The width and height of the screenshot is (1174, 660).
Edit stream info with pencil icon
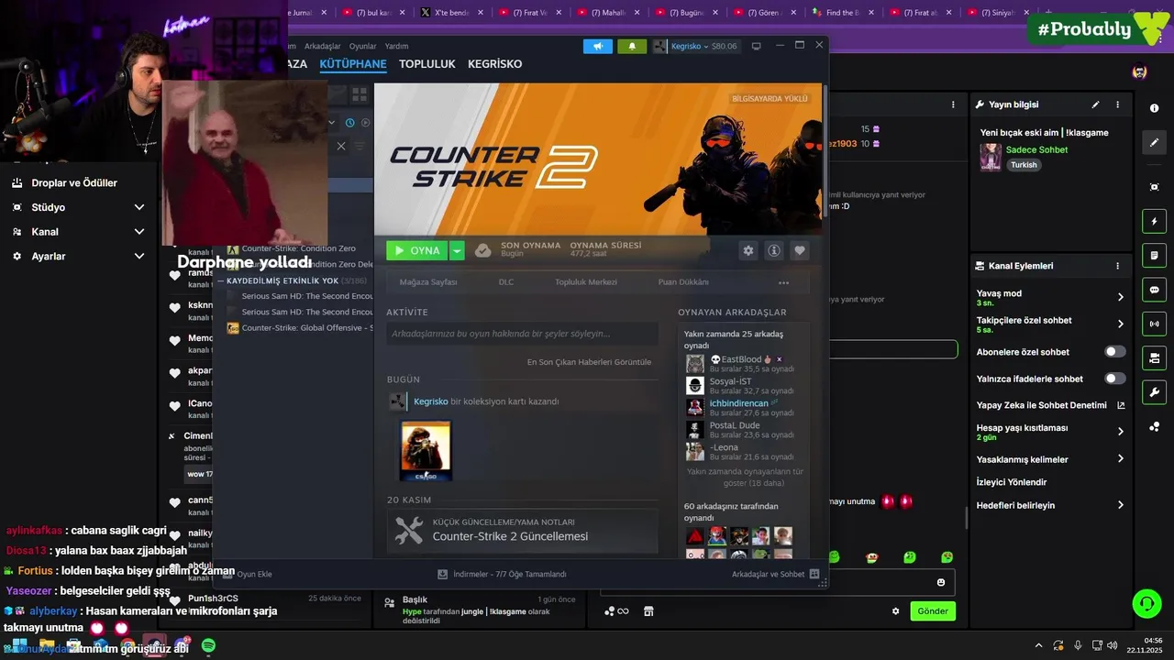(x=1095, y=104)
